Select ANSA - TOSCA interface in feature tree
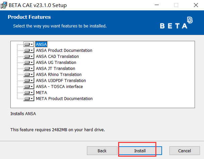This screenshot has width=204, height=159. coord(59,86)
